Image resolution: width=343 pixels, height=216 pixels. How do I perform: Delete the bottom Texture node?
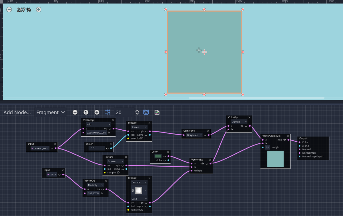point(149,178)
